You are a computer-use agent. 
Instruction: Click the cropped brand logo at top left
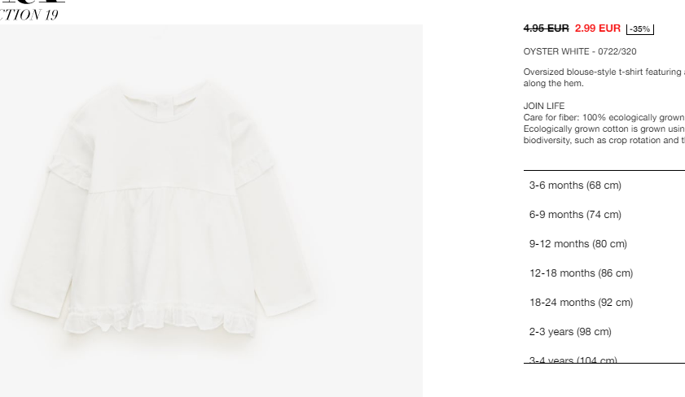pyautogui.click(x=33, y=2)
